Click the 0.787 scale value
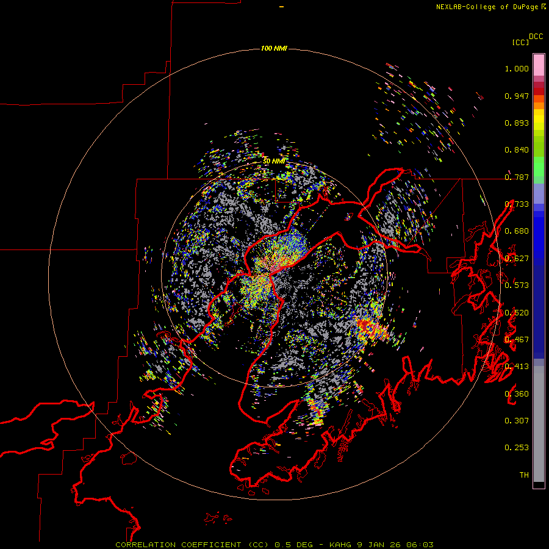The width and height of the screenshot is (549, 549). click(517, 177)
